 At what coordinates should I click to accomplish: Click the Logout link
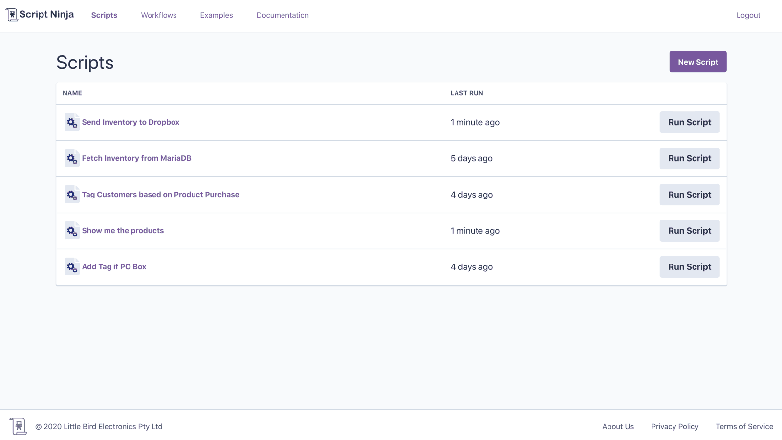pyautogui.click(x=748, y=15)
